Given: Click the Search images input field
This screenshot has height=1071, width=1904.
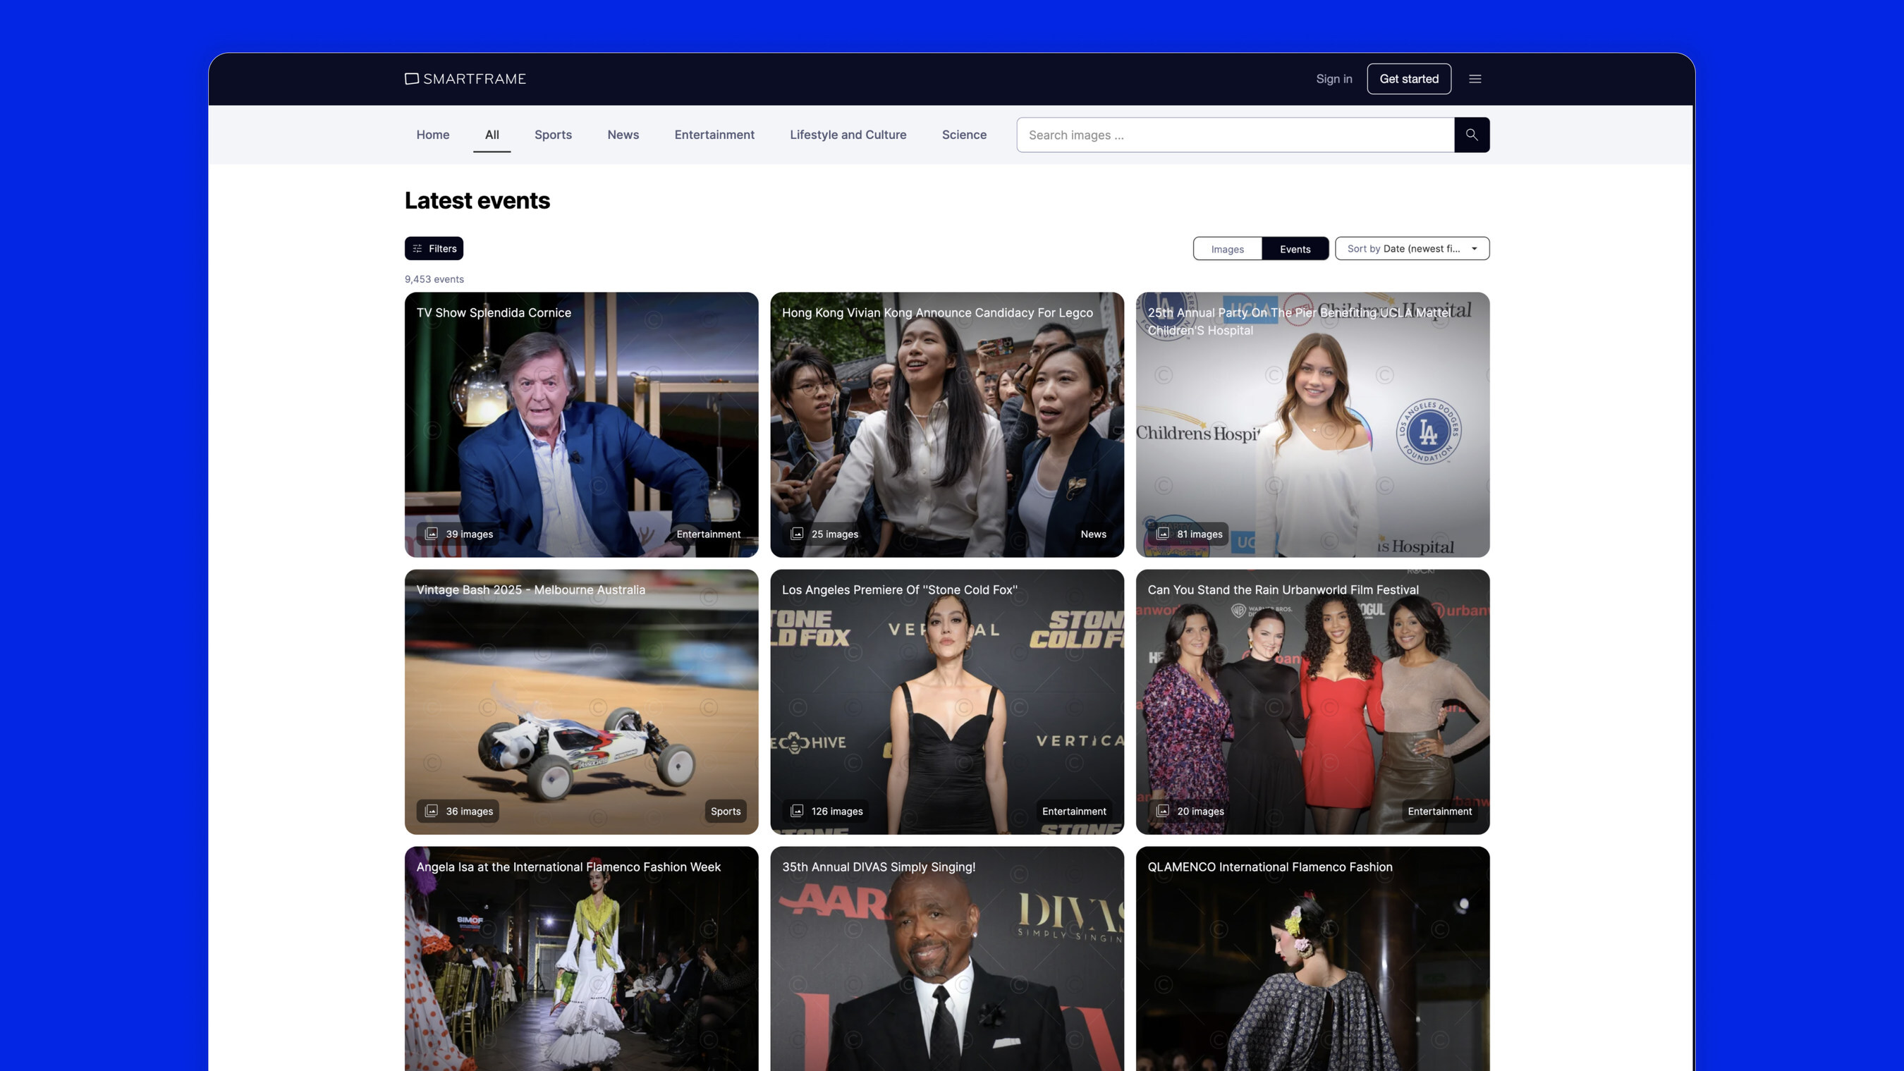Looking at the screenshot, I should coord(1234,135).
